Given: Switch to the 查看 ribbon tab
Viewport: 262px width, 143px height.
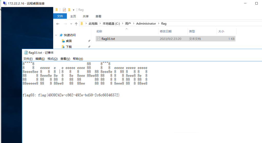Looking at the screenshot, I should 98,16.
